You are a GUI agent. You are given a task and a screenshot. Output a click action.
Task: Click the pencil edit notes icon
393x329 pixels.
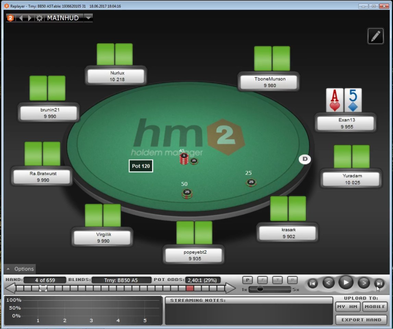[376, 36]
